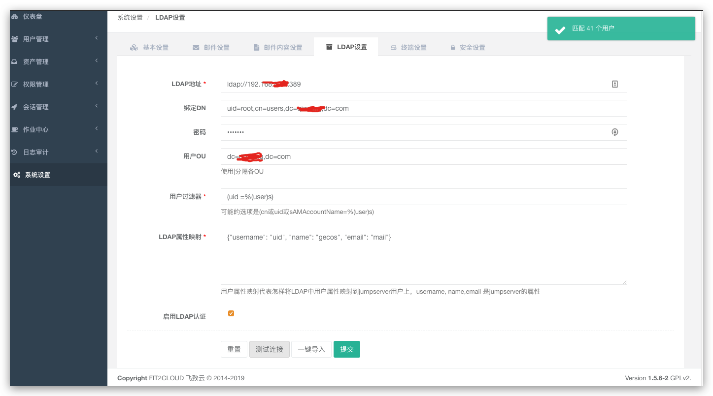Click the lock icon on 安全设置 tab

coord(452,48)
